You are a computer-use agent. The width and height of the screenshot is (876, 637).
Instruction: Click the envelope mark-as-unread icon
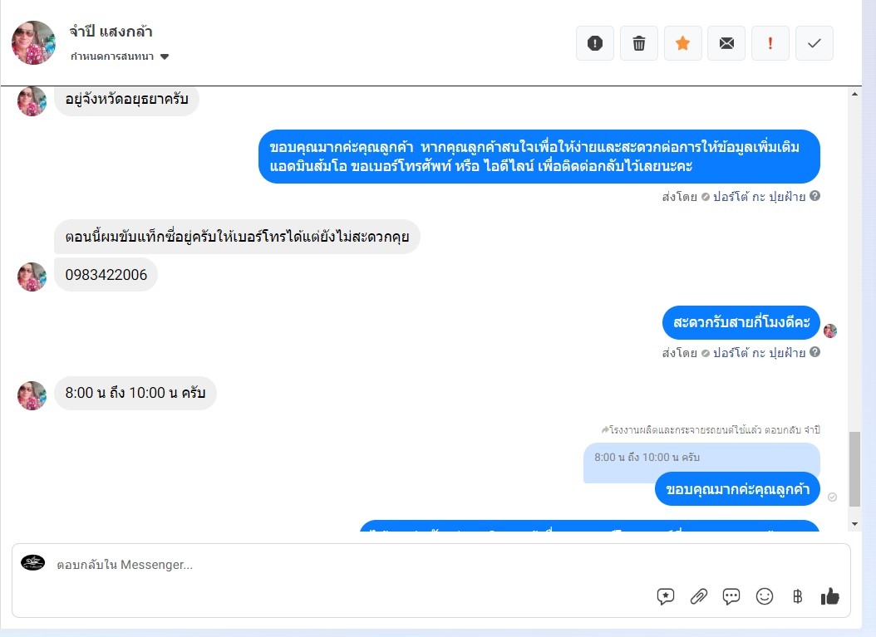tap(726, 43)
